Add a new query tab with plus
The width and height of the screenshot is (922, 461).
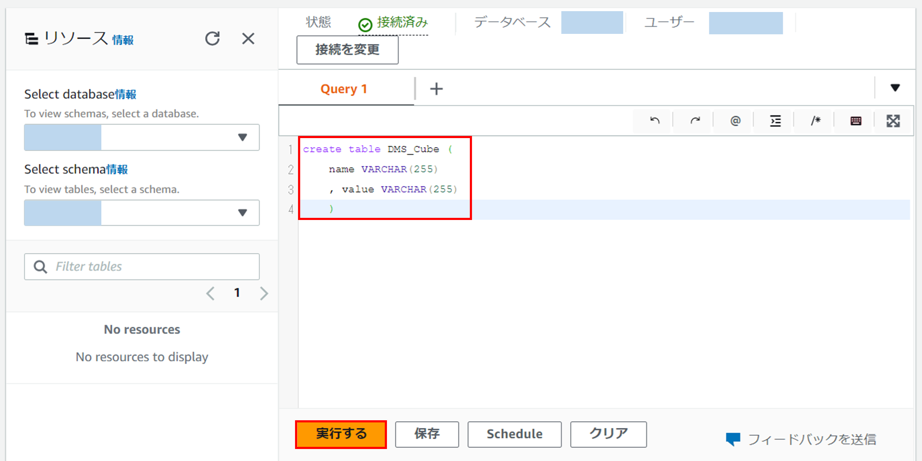pyautogui.click(x=436, y=89)
